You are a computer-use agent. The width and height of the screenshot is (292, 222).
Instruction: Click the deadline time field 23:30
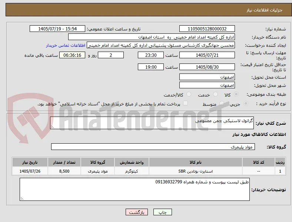[151, 55]
